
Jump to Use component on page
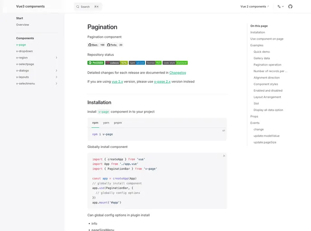click(267, 39)
